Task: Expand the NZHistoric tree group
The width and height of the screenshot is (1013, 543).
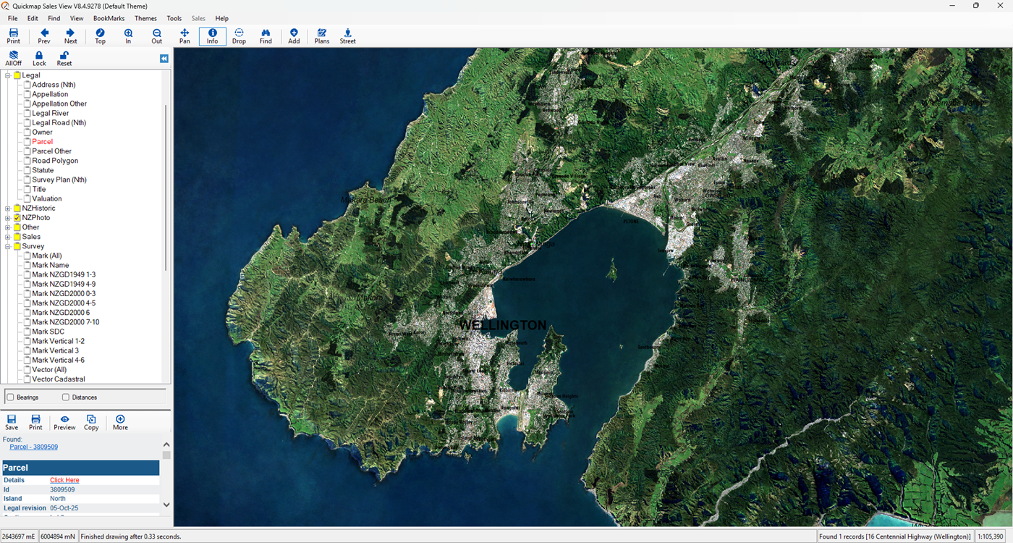Action: coord(8,209)
